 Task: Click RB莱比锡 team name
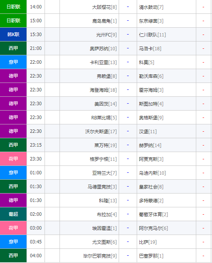101,118
